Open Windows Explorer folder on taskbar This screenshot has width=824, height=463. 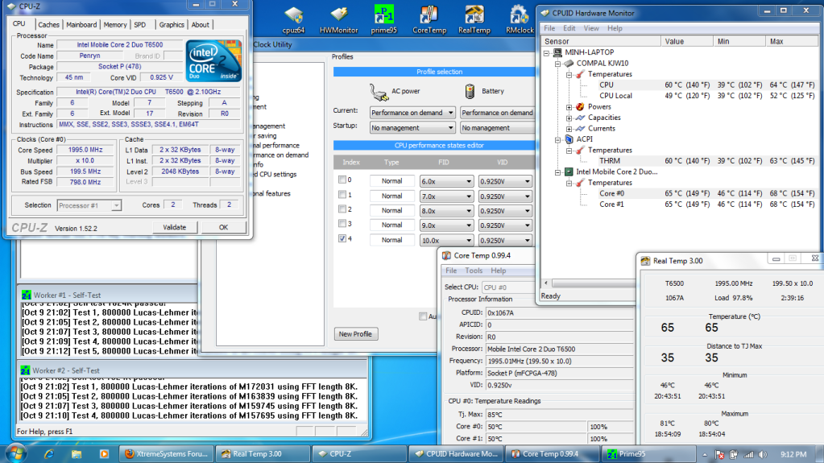[77, 454]
